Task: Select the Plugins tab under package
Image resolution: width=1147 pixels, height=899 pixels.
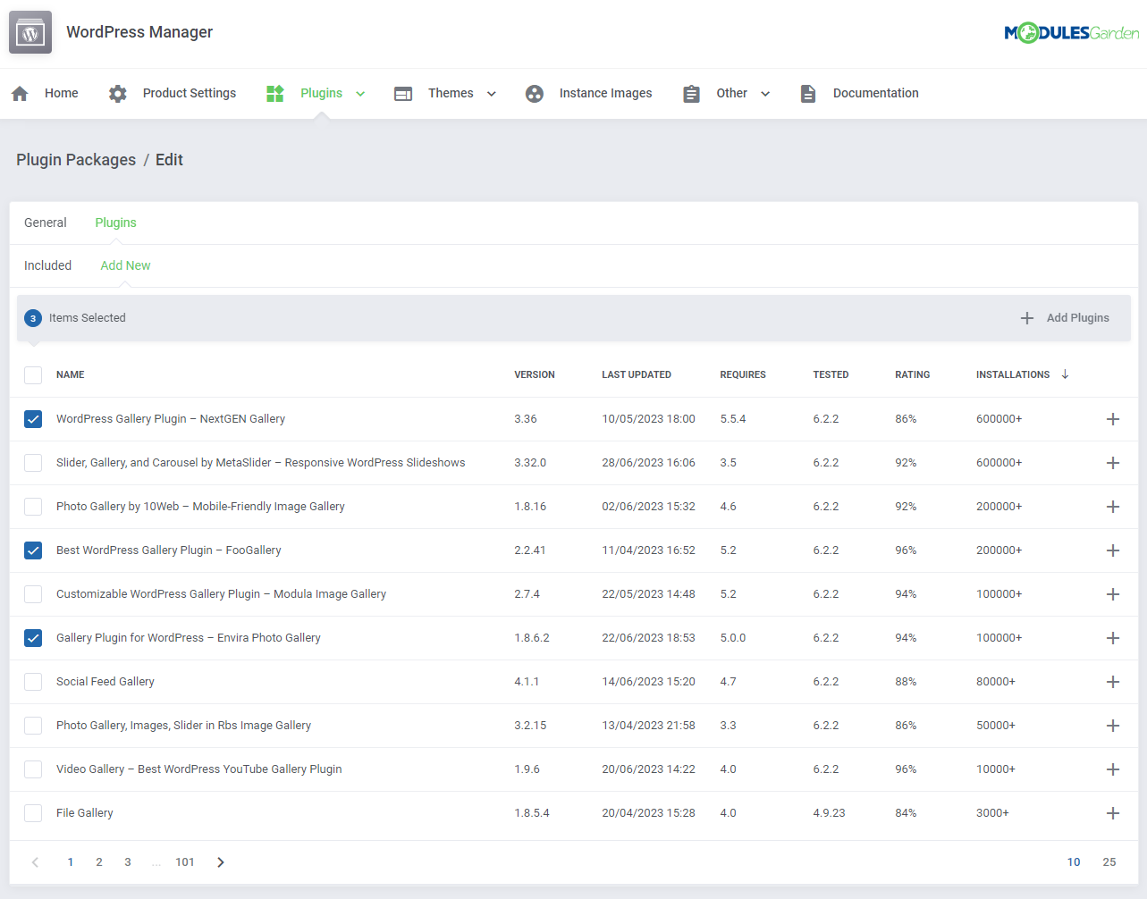Action: click(116, 223)
